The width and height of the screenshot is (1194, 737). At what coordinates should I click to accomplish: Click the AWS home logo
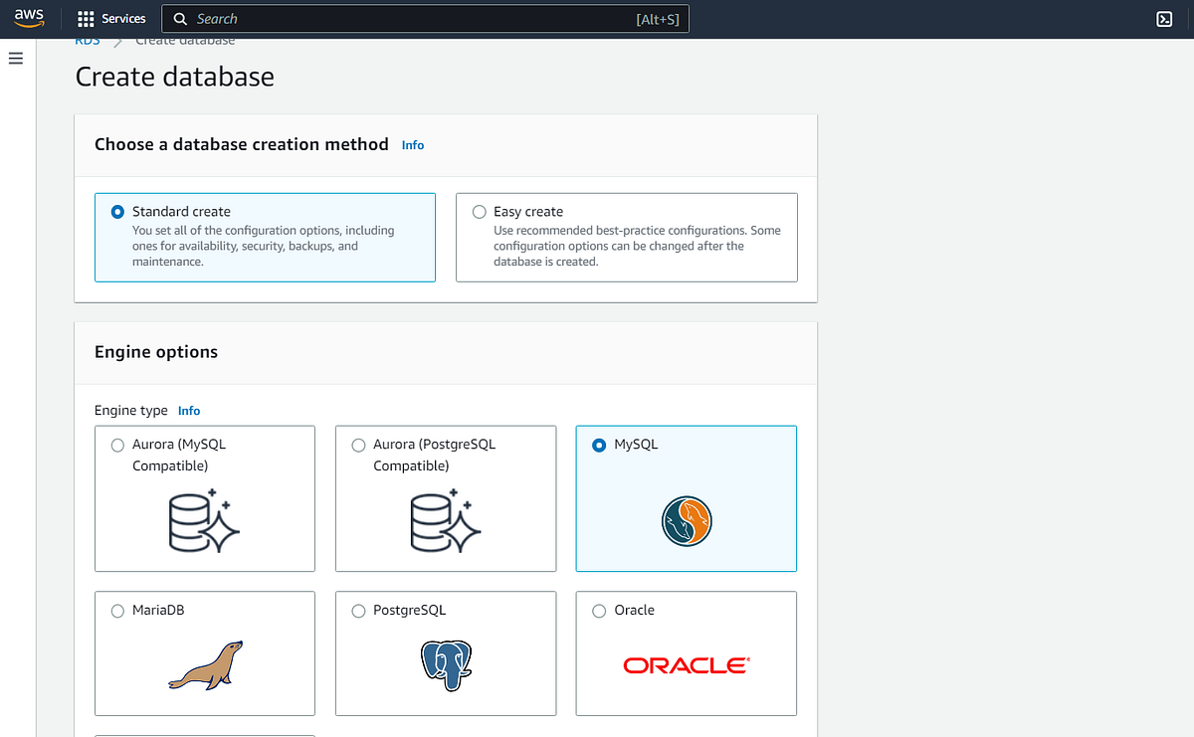[27, 17]
